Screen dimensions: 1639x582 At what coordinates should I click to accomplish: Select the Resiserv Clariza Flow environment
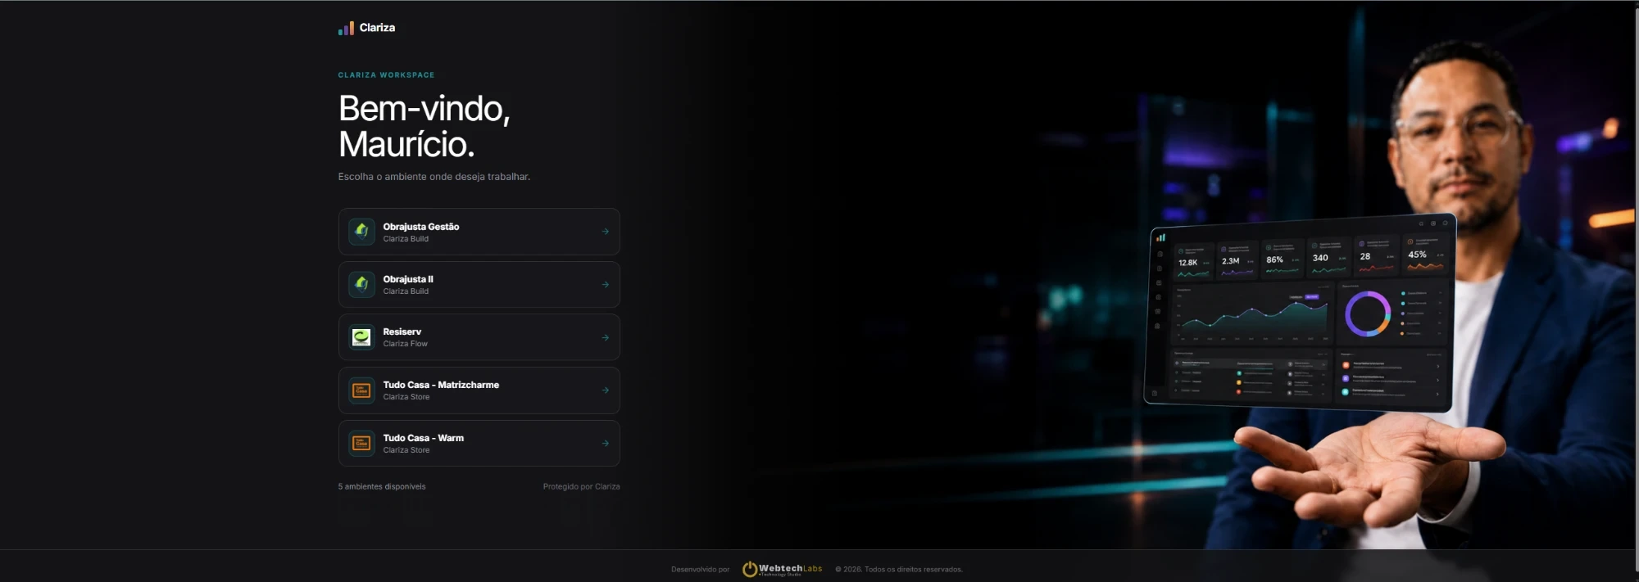point(479,337)
